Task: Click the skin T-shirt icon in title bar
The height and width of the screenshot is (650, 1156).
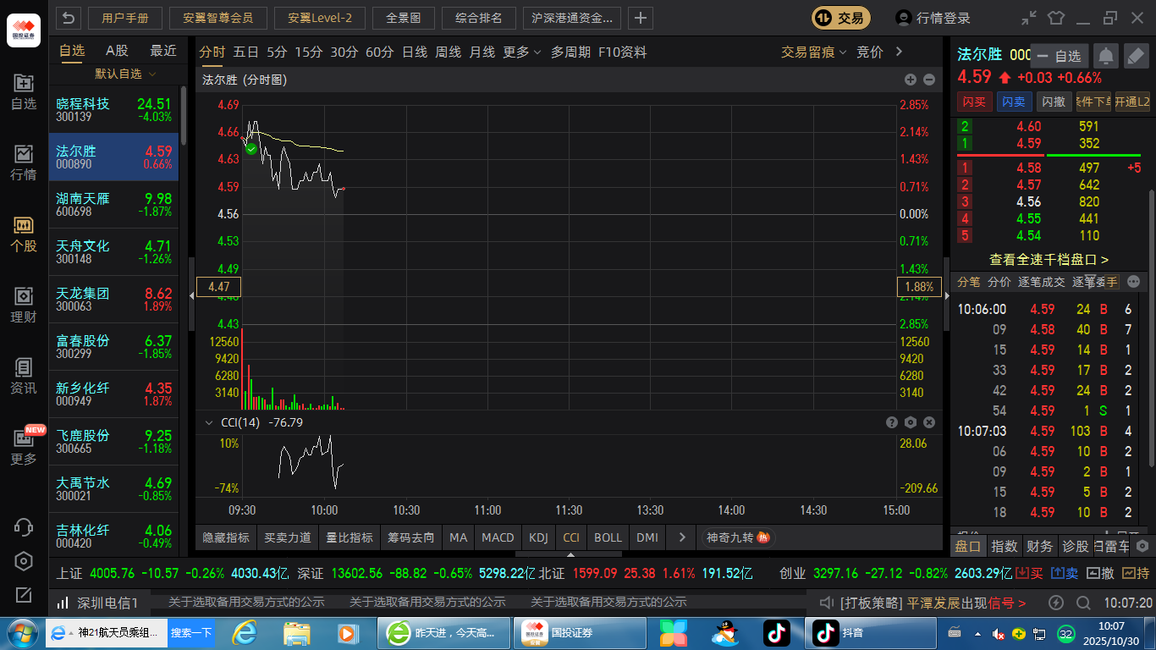Action: coord(1055,18)
